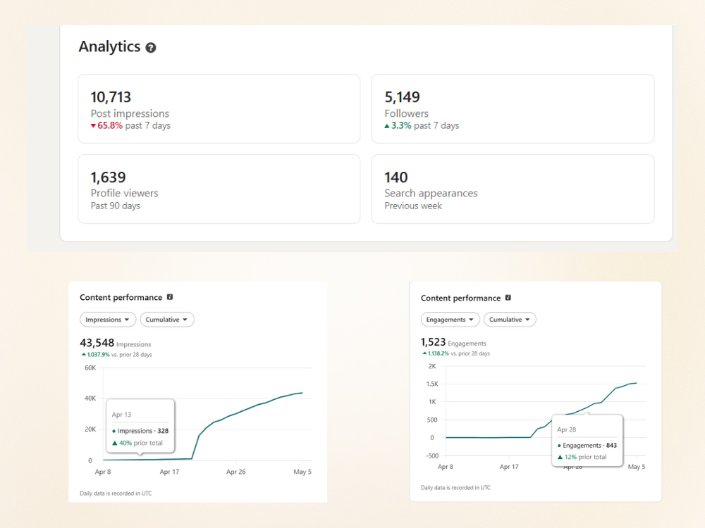Open Cumulative dropdown in impressions chart

pyautogui.click(x=167, y=320)
